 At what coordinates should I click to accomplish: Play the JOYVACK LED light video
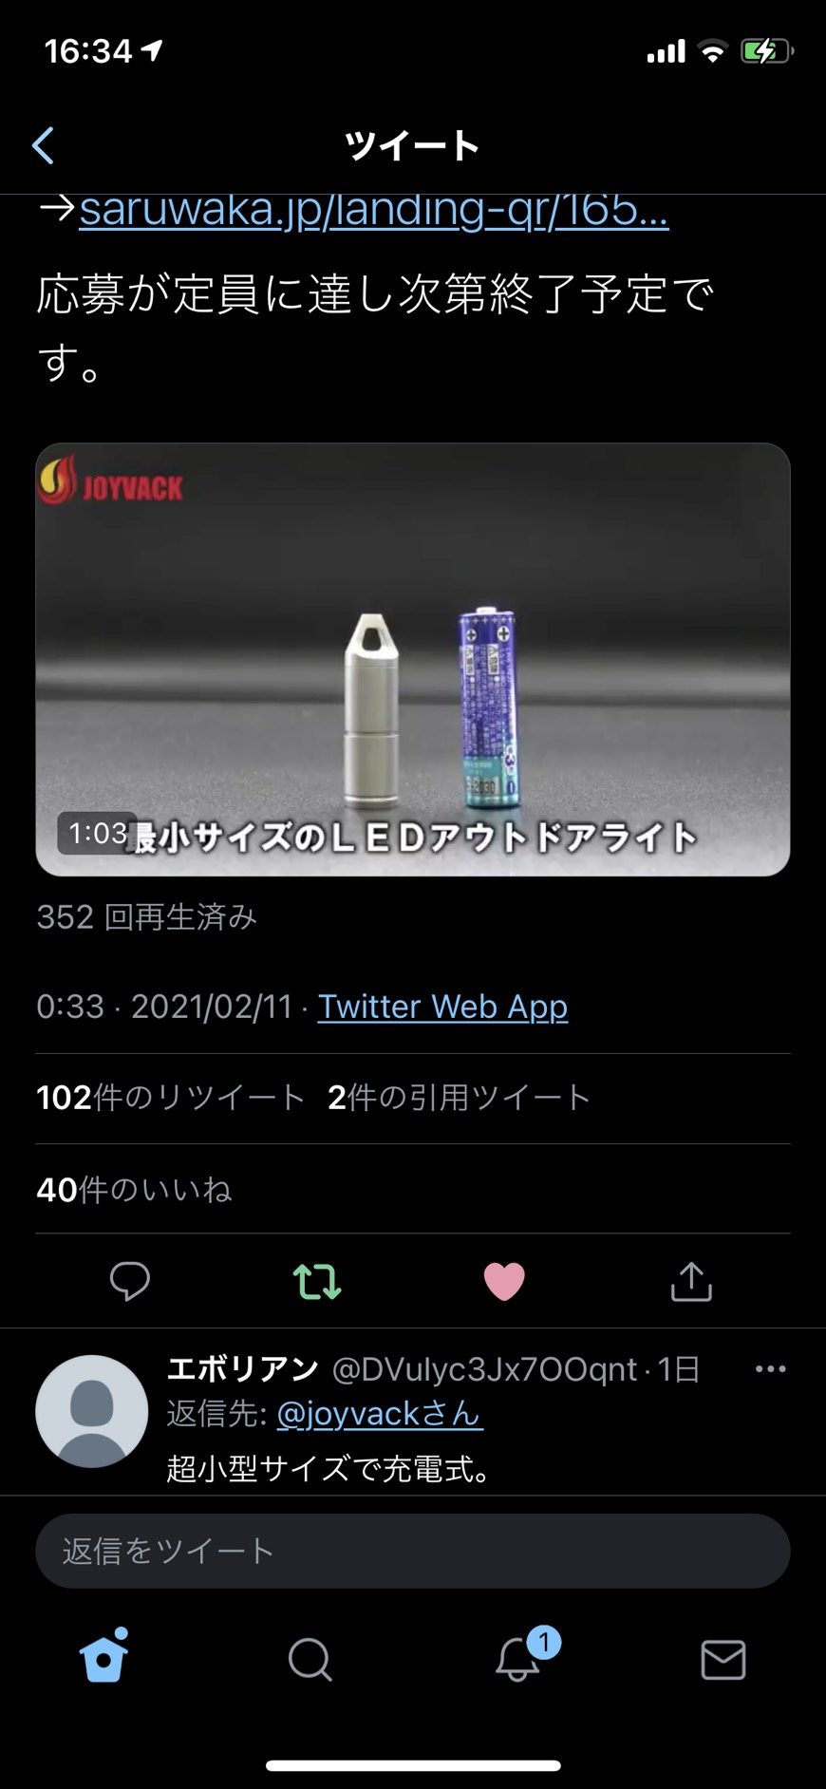(x=413, y=659)
